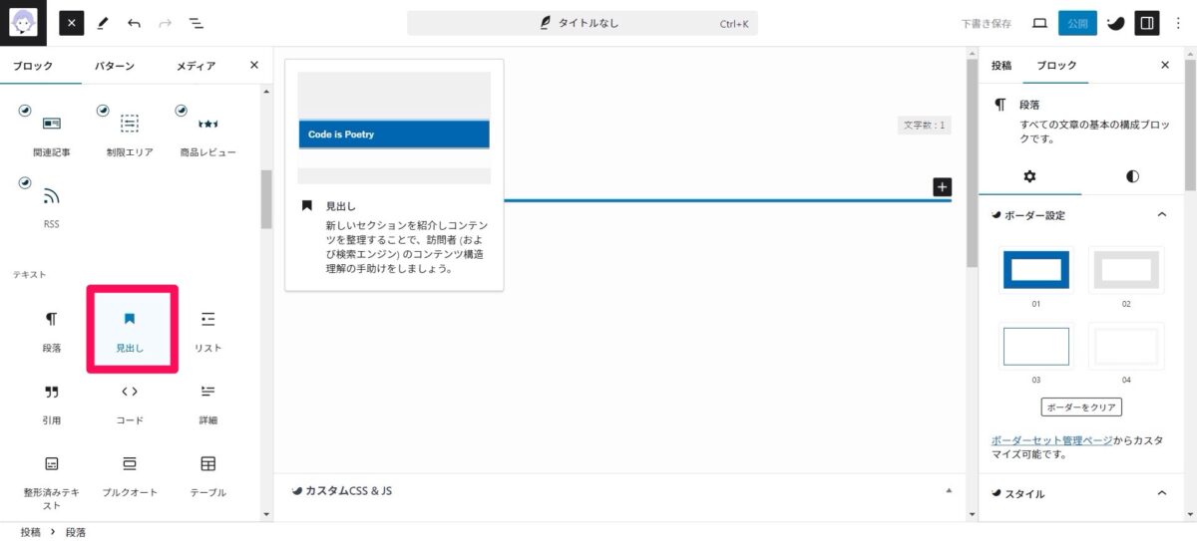The image size is (1197, 541).
Task: Open the ボーダーセット管理ページ link
Action: coord(1051,440)
